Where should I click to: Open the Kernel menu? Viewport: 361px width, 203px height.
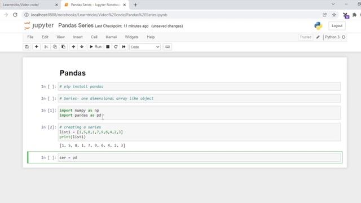[111, 37]
